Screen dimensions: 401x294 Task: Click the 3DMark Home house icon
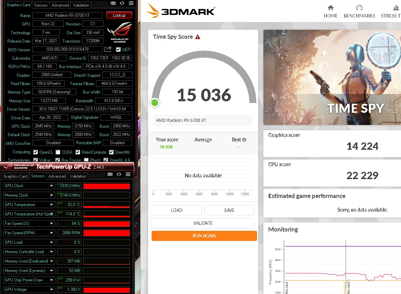[x=331, y=8]
